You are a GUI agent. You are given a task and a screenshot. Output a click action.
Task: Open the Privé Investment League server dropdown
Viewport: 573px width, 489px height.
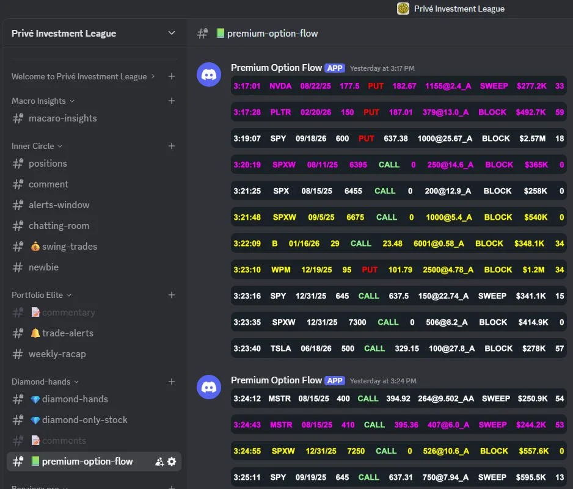point(172,33)
